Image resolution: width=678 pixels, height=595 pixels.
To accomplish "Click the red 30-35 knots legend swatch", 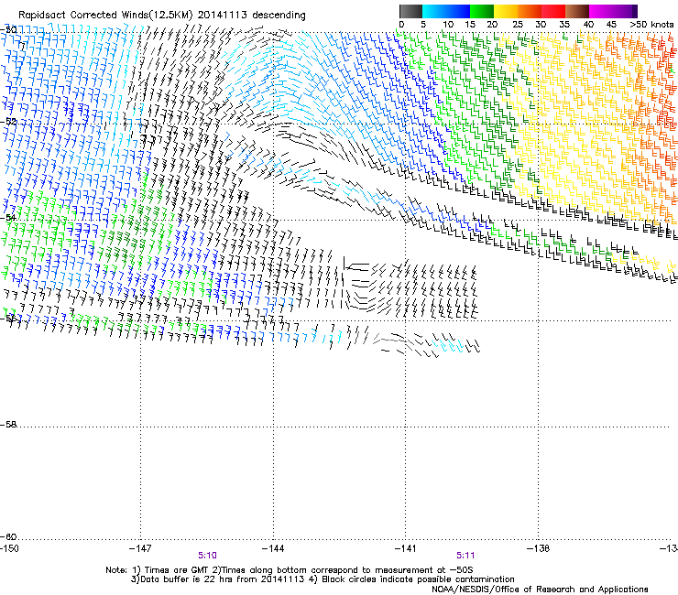I will point(553,11).
